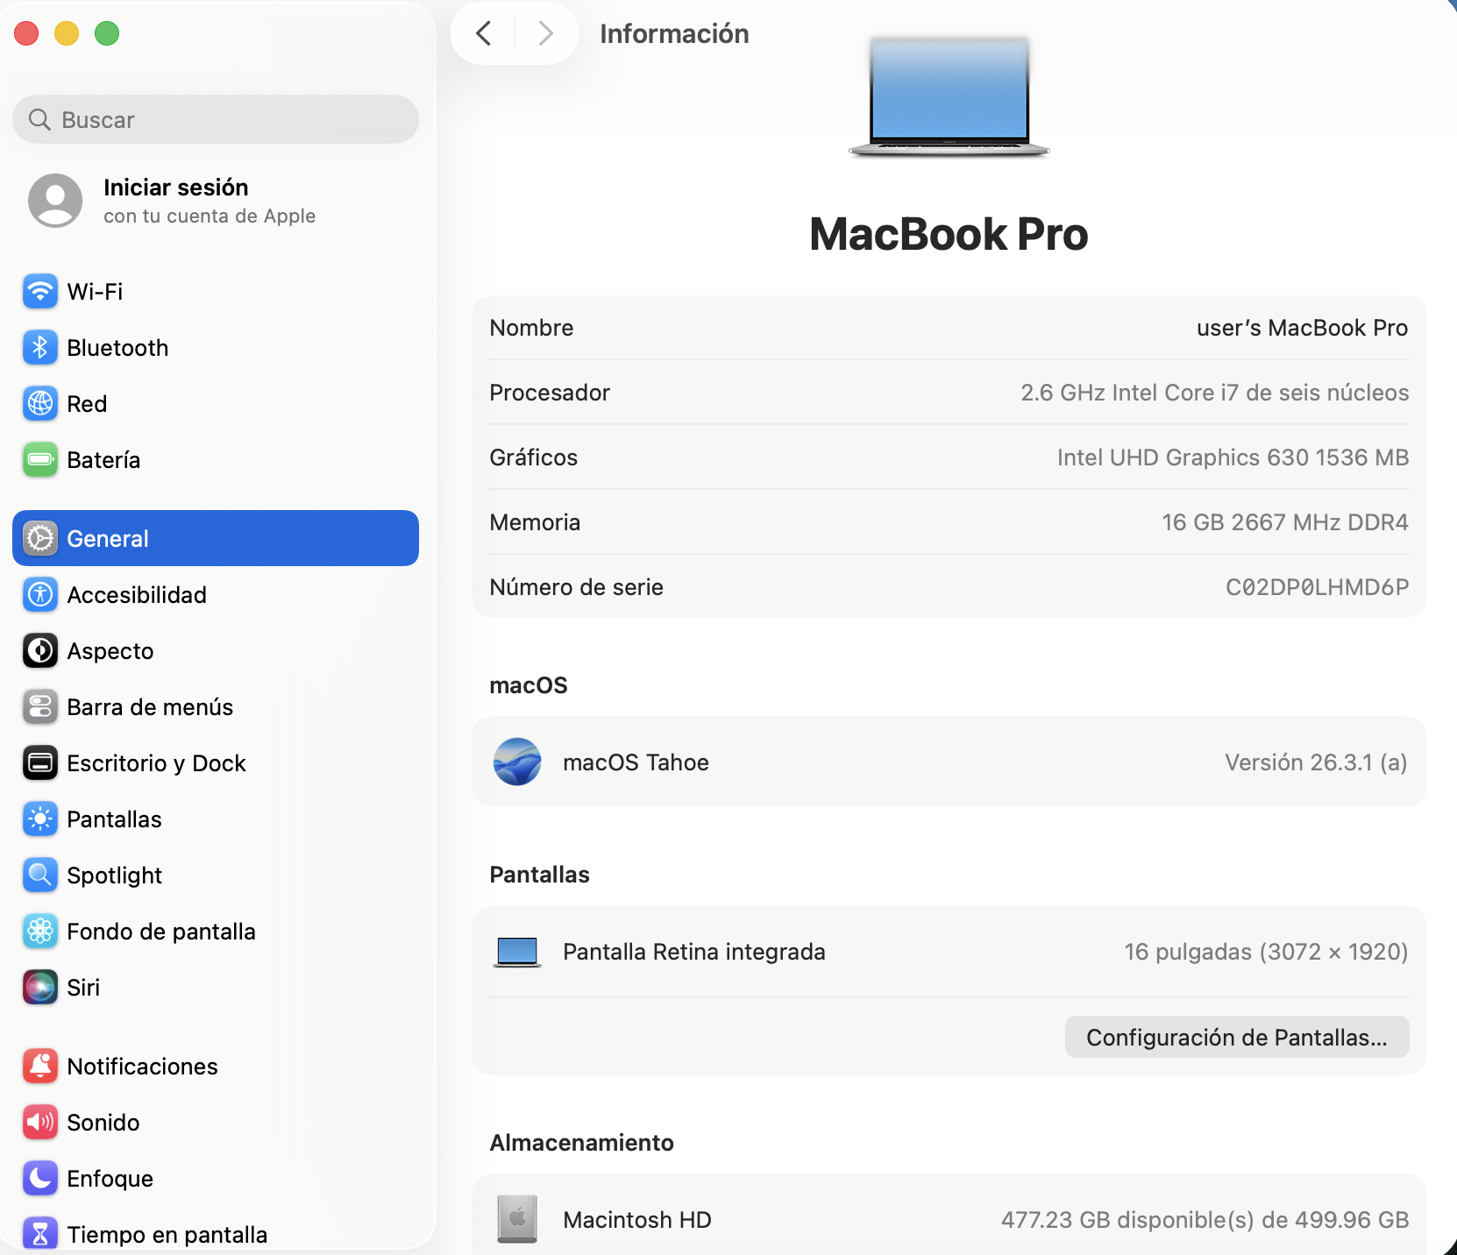The height and width of the screenshot is (1255, 1457).
Task: Click the account avatar icon
Action: (55, 201)
